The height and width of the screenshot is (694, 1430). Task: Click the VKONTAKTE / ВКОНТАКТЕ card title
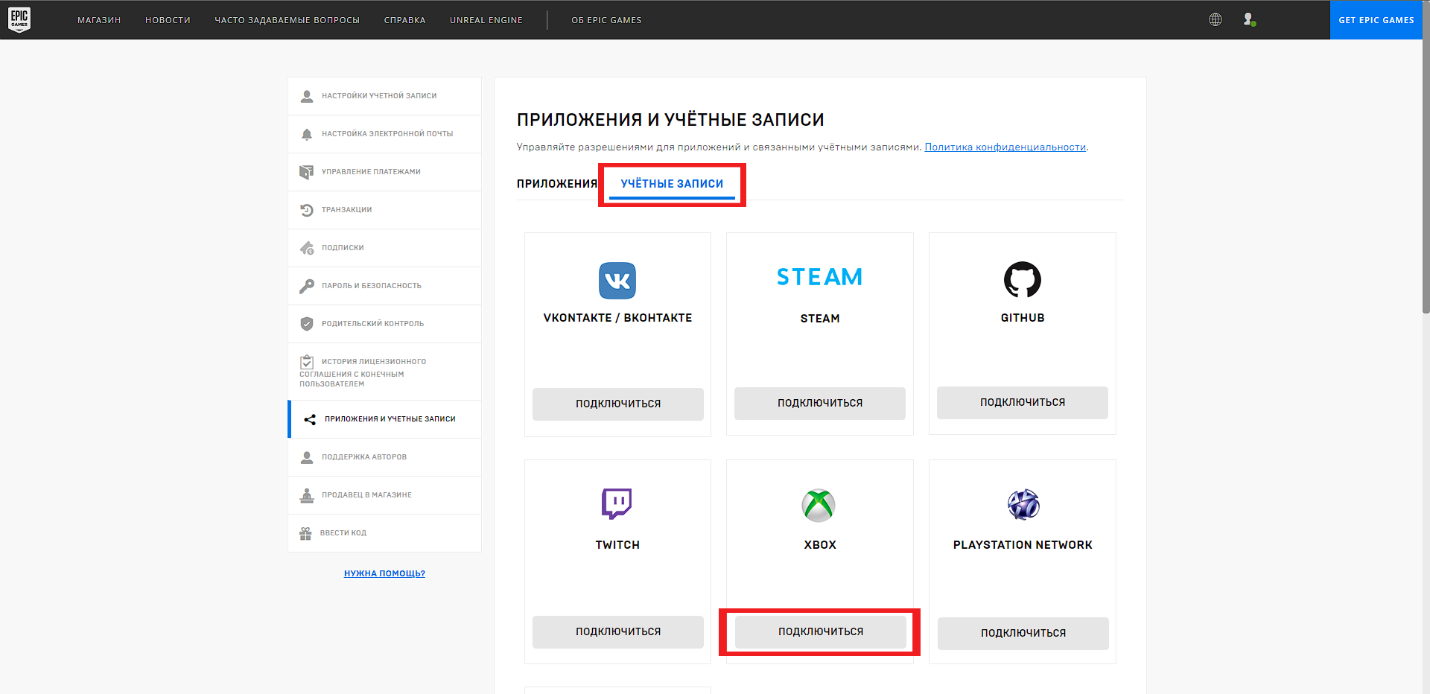[617, 318]
